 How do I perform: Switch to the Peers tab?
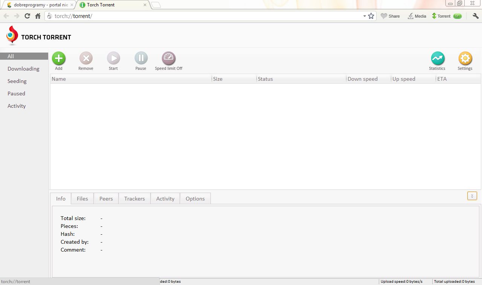[x=106, y=199]
